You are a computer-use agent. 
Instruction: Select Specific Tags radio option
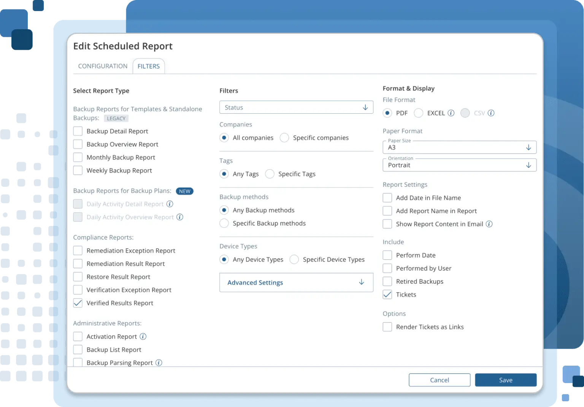[x=270, y=174]
